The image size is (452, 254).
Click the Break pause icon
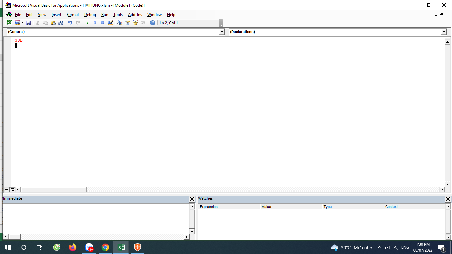95,23
